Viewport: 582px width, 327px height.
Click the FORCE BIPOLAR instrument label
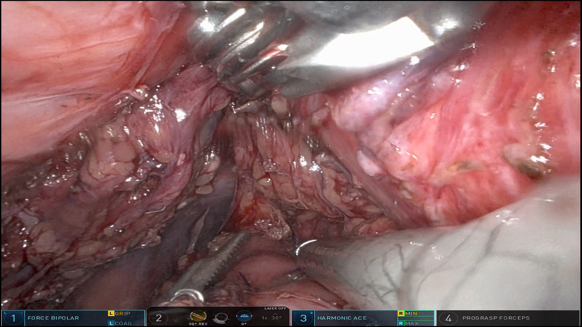pyautogui.click(x=53, y=318)
